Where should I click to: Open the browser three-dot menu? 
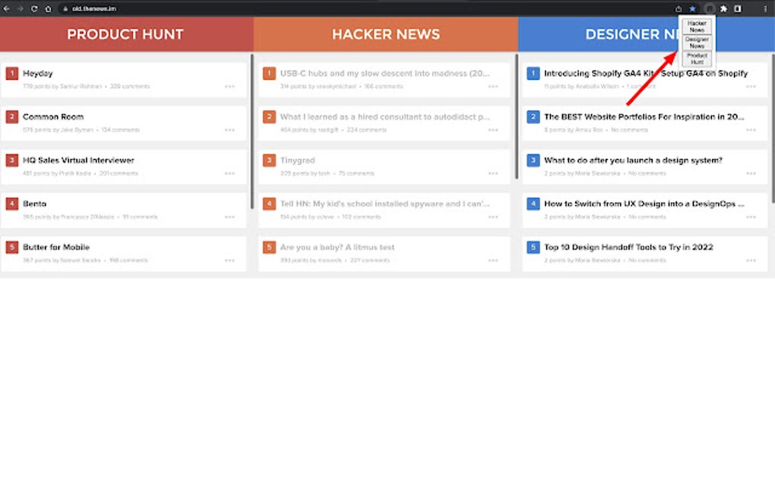tap(765, 8)
